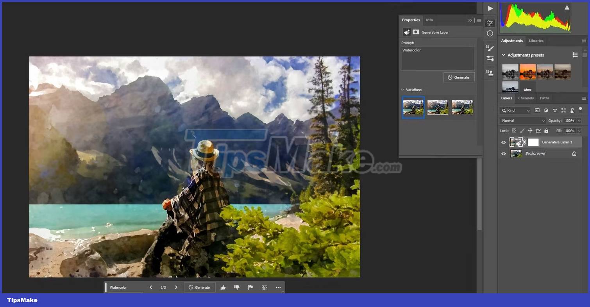Screen dimensions: 590x307
Task: Click the Generate button in Properties panel
Action: (x=459, y=77)
